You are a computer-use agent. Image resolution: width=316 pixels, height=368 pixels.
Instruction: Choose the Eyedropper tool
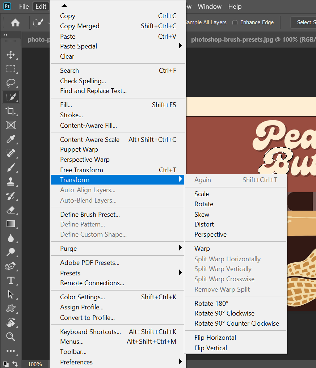click(11, 139)
